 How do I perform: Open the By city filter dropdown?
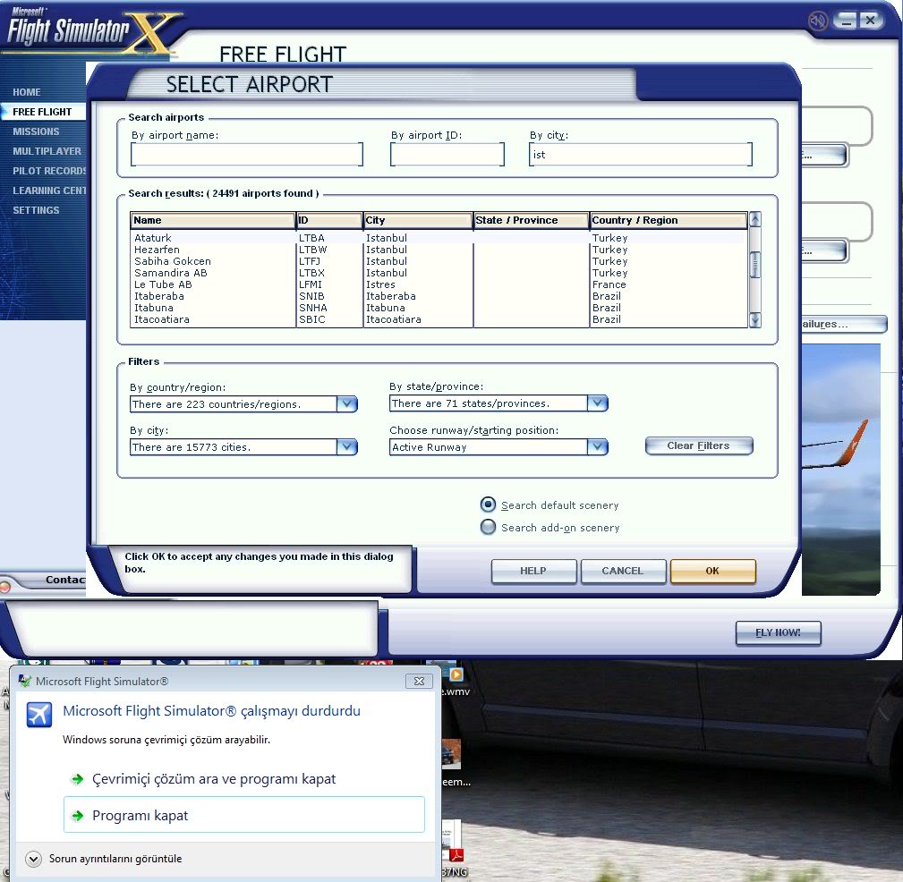tap(346, 447)
